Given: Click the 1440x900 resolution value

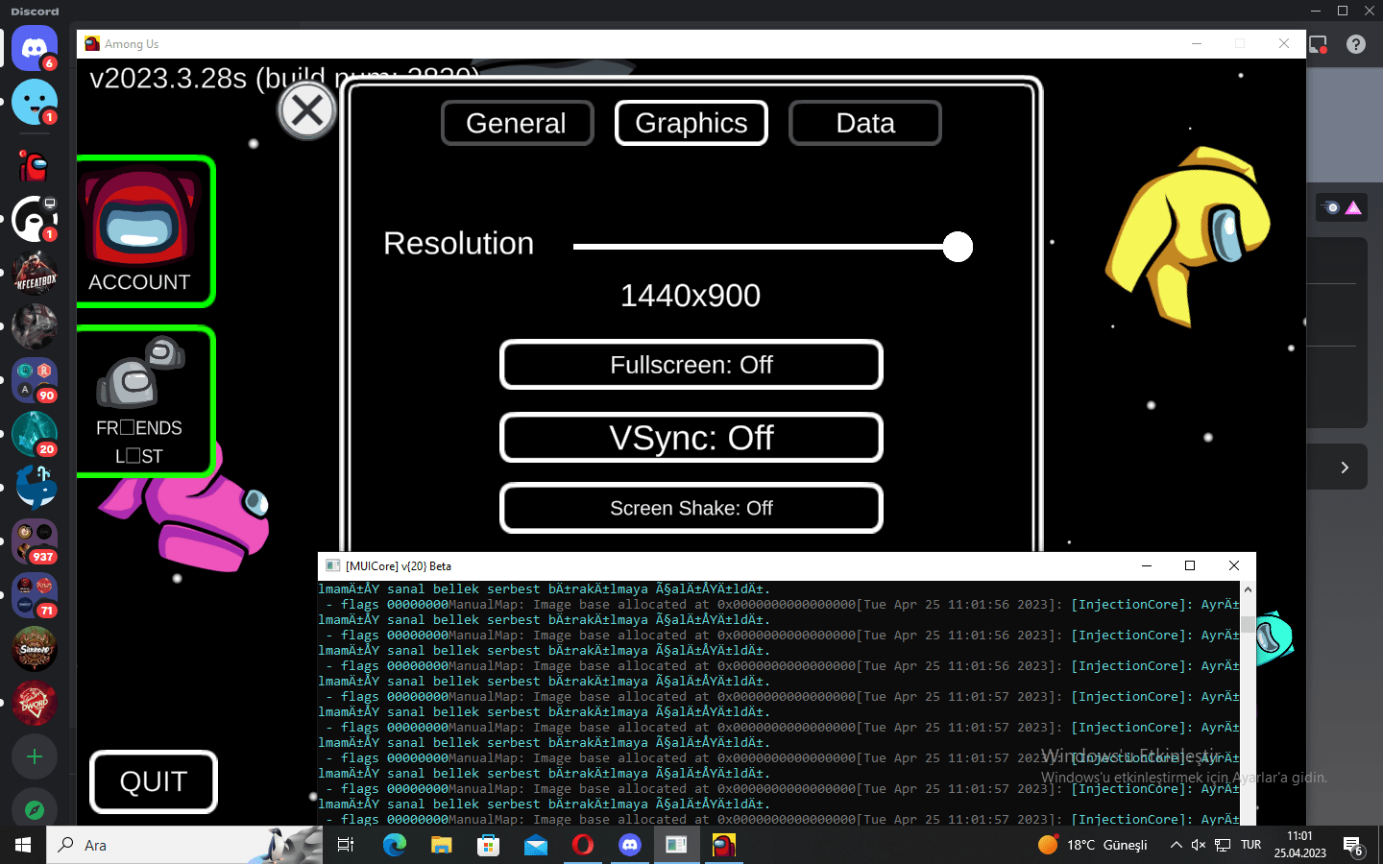Looking at the screenshot, I should coord(691,296).
